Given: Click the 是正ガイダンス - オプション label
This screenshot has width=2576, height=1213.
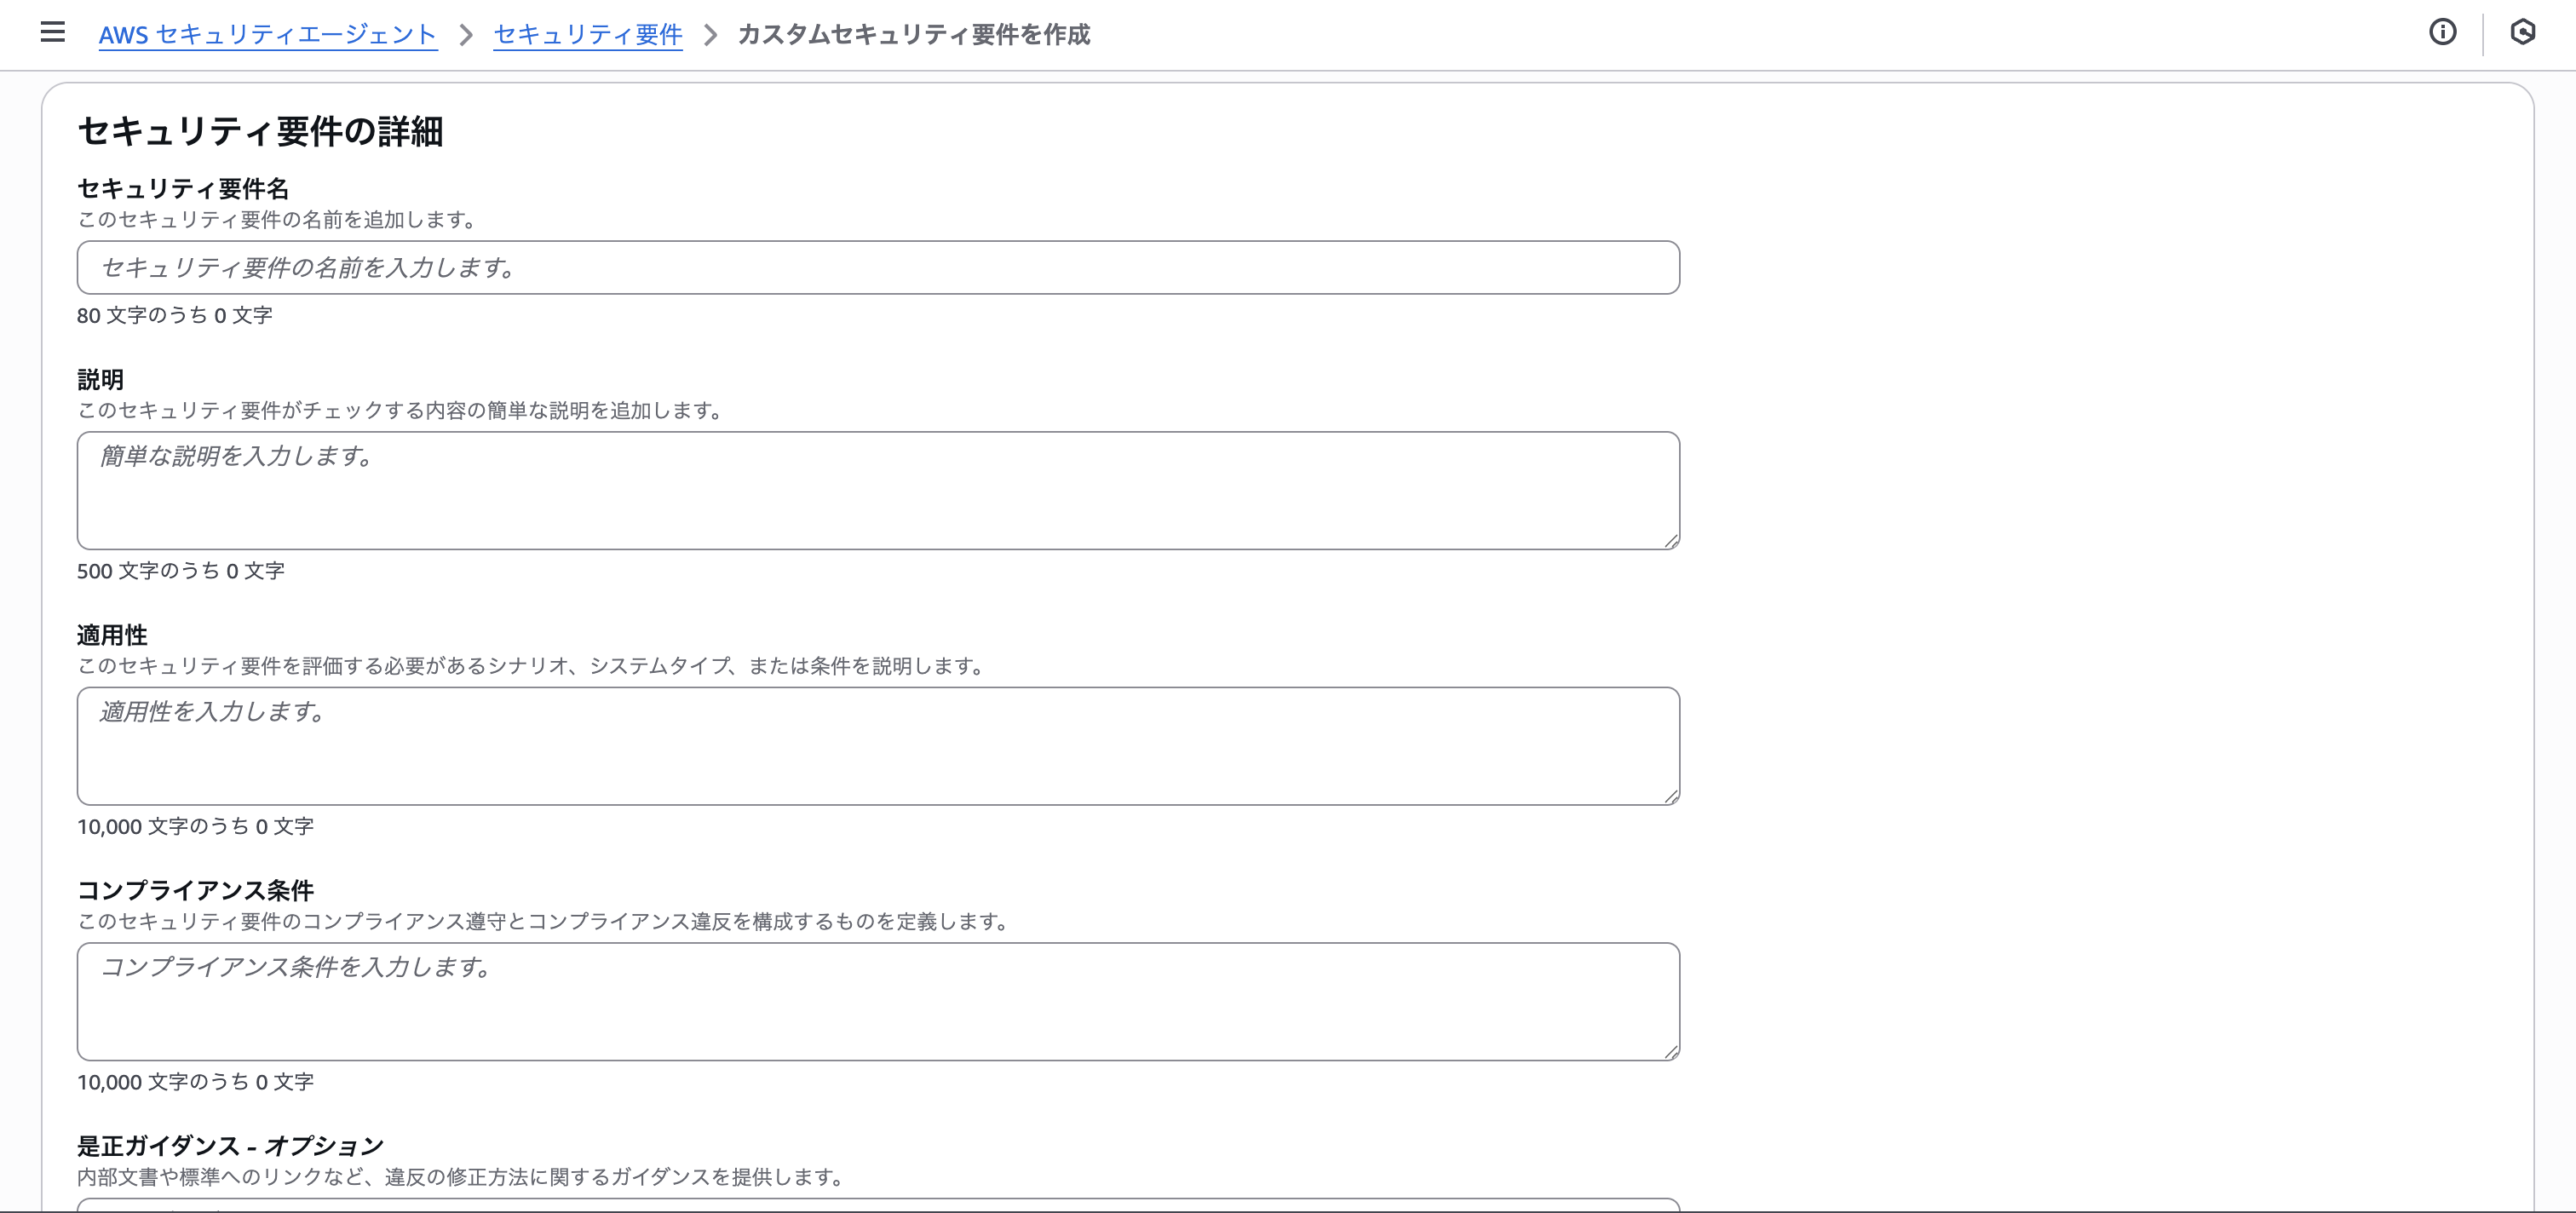Looking at the screenshot, I should 230,1146.
